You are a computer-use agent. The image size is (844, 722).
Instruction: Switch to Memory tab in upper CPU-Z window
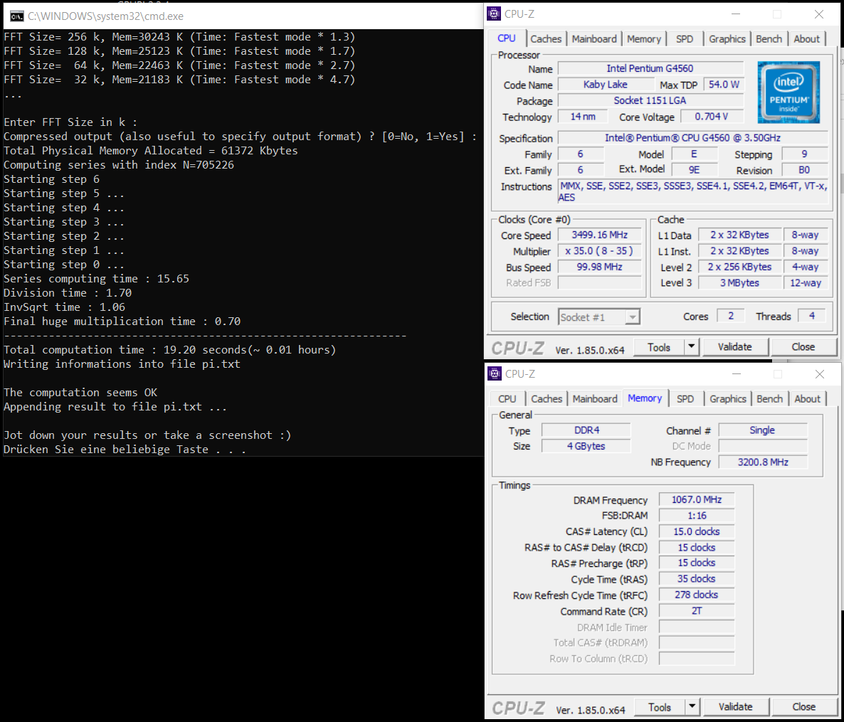[643, 38]
